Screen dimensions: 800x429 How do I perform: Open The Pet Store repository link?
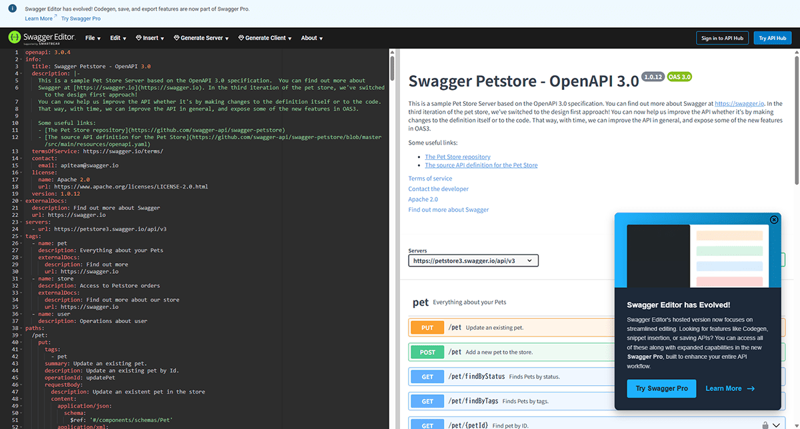[457, 156]
